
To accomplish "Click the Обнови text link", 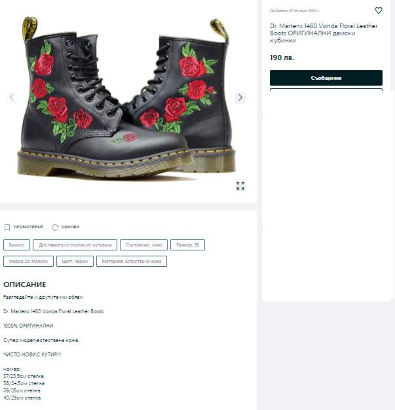I will [70, 227].
